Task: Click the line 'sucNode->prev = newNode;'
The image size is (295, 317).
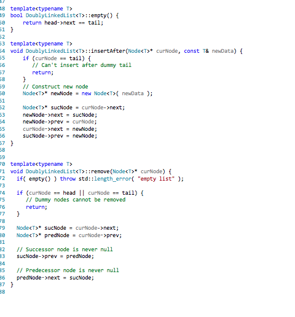Action: click(x=60, y=136)
